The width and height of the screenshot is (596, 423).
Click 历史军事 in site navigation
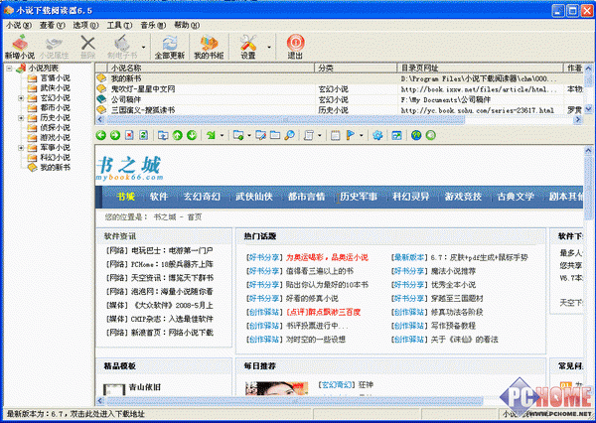click(359, 197)
